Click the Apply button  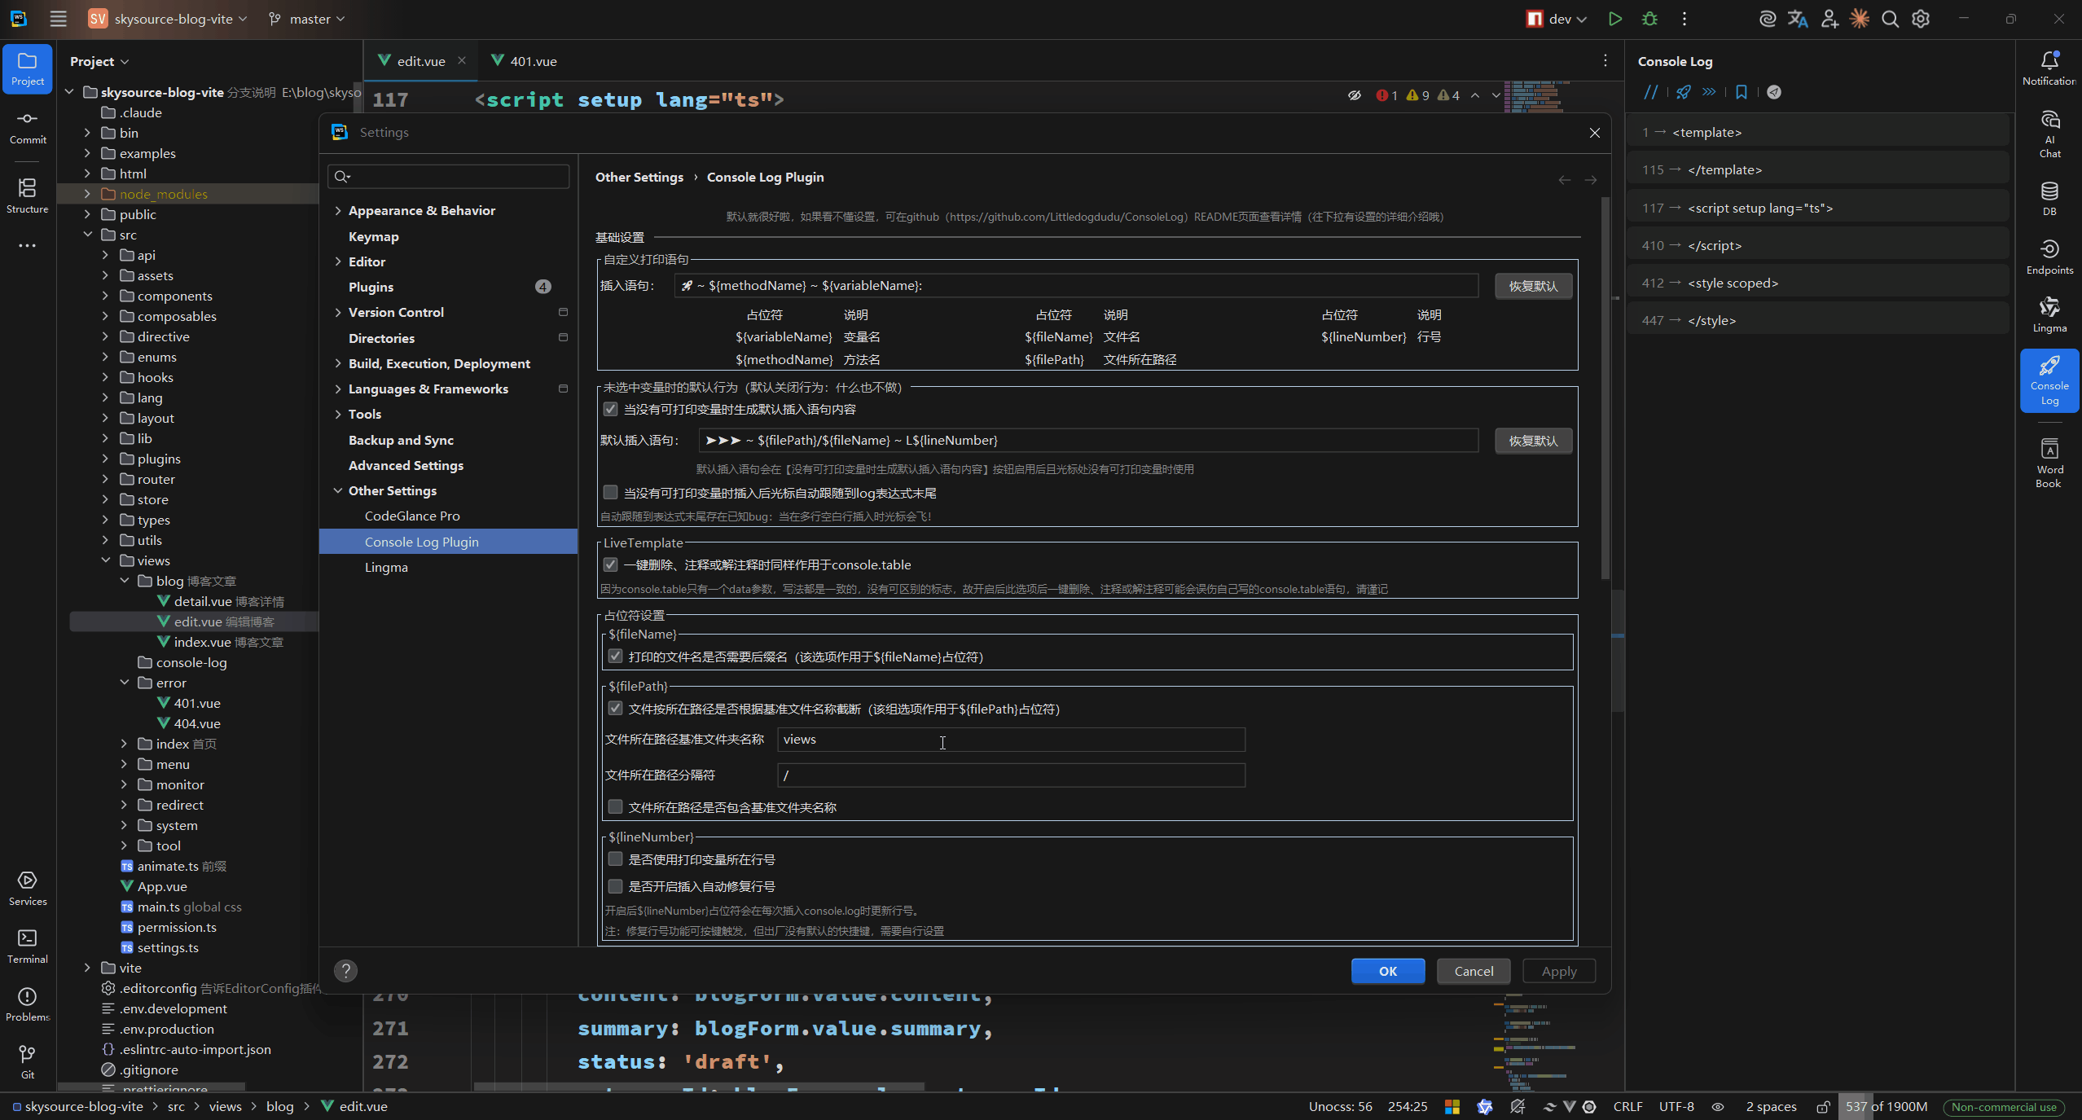[x=1559, y=971]
